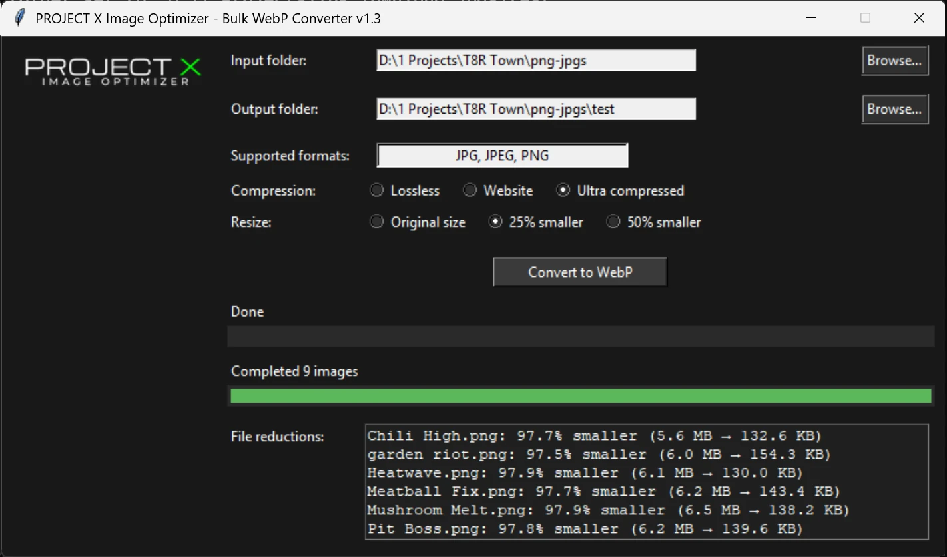Select the Chili High.png reduction entry
Image resolution: width=947 pixels, height=557 pixels.
tap(593, 435)
